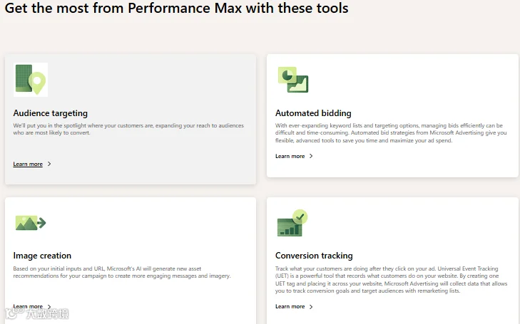520x324 pixels.
Task: Click the Automated bidding chart icon
Action: click(293, 80)
